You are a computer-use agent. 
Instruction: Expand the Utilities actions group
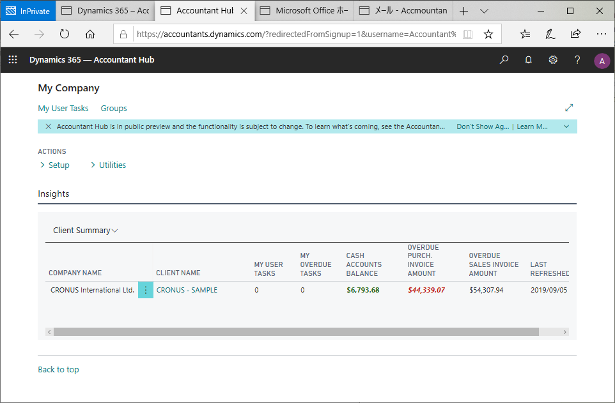108,165
